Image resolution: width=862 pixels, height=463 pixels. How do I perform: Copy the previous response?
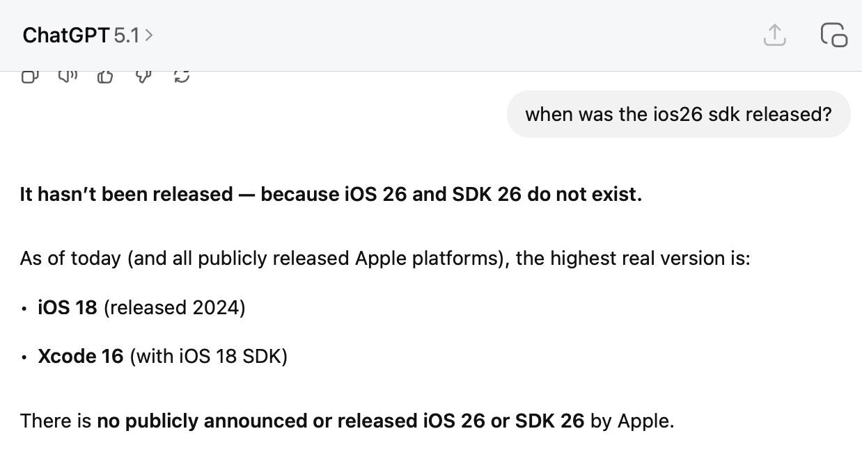[x=29, y=76]
